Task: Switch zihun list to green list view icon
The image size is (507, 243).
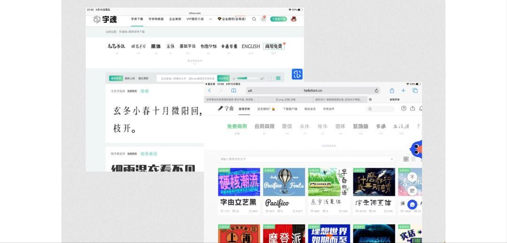Action: pyautogui.click(x=278, y=78)
